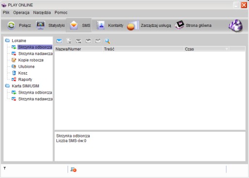Click the new message envelope icon

click(x=59, y=41)
